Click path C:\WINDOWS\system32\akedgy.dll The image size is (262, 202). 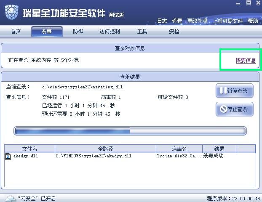pyautogui.click(x=94, y=156)
